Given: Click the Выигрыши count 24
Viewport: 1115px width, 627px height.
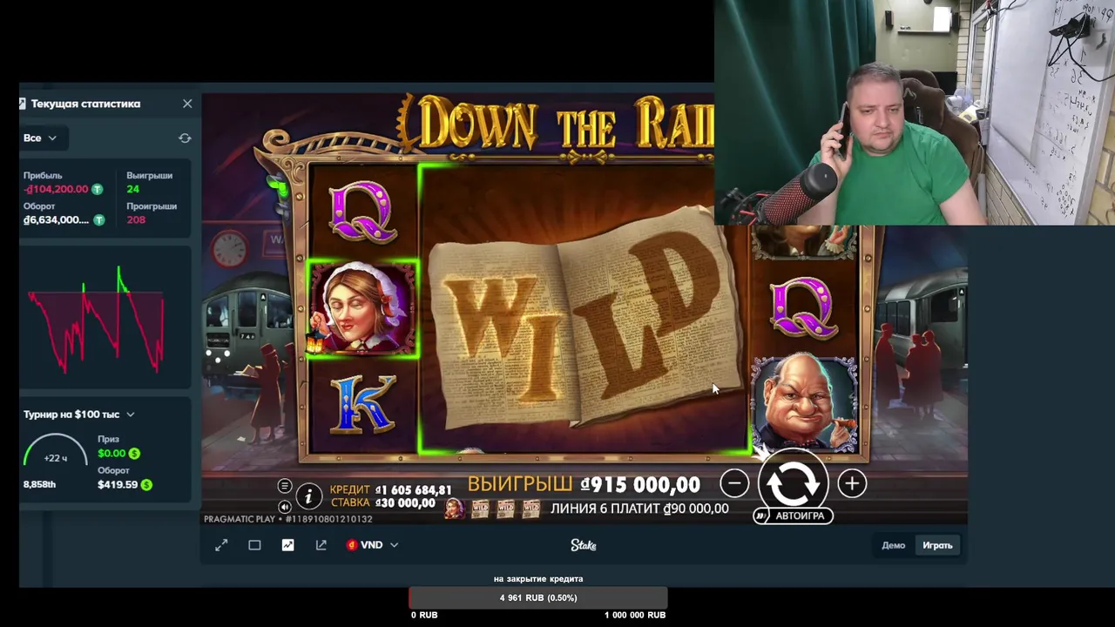Looking at the screenshot, I should 132,189.
